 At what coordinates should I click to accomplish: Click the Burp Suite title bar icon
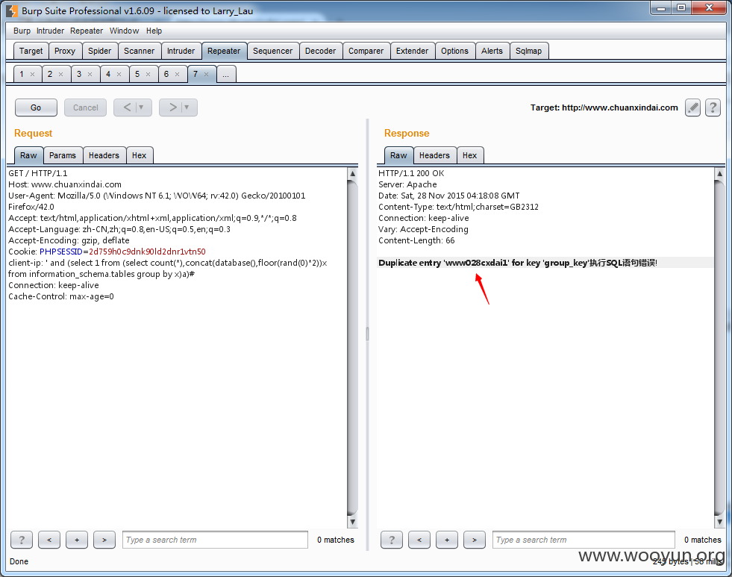point(12,10)
